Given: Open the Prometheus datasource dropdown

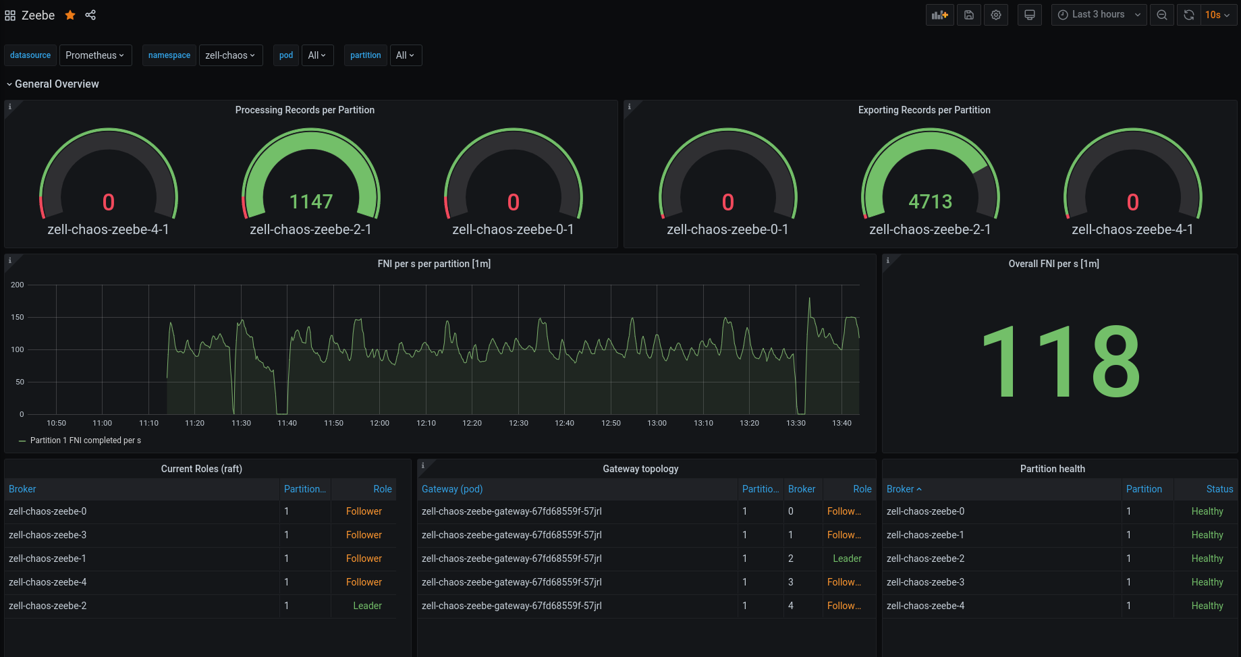Looking at the screenshot, I should point(95,55).
